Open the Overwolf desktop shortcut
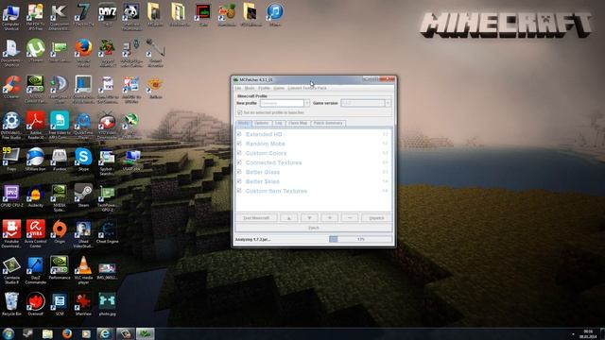 coord(36,304)
